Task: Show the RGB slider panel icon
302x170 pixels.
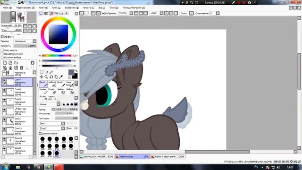Action: (x=46, y=13)
